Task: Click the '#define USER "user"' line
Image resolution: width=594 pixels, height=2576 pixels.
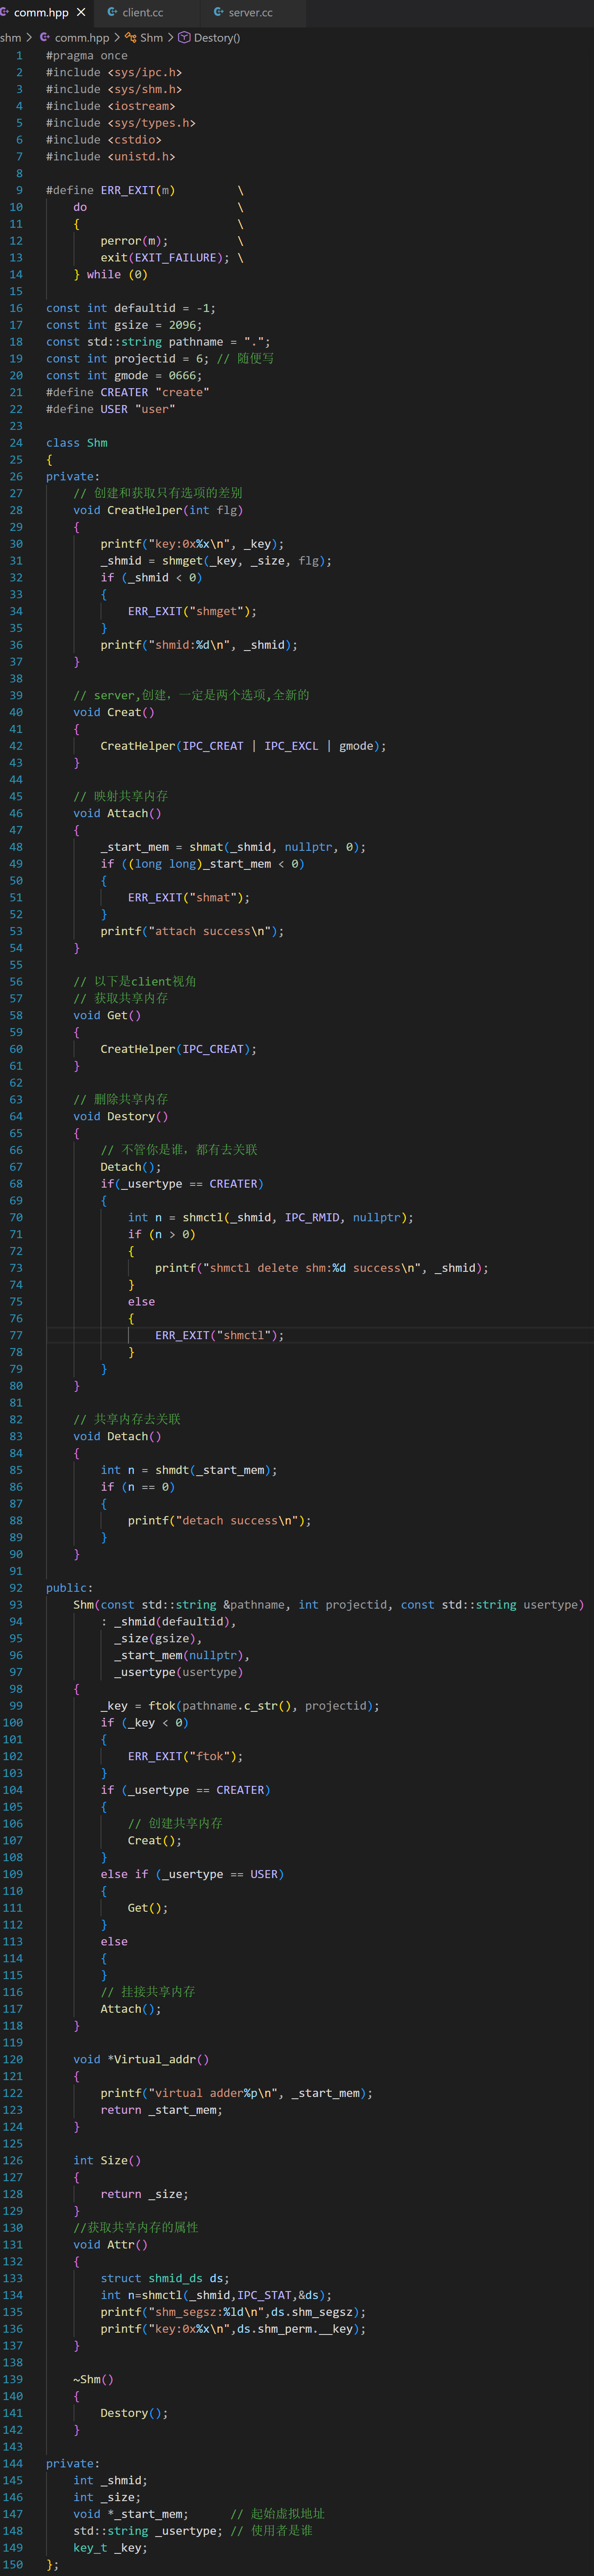Action: (x=111, y=409)
